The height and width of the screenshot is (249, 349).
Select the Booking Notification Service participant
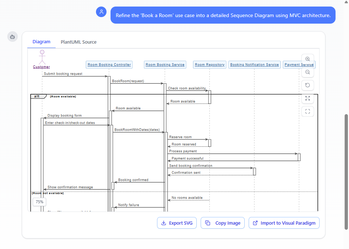[254, 65]
